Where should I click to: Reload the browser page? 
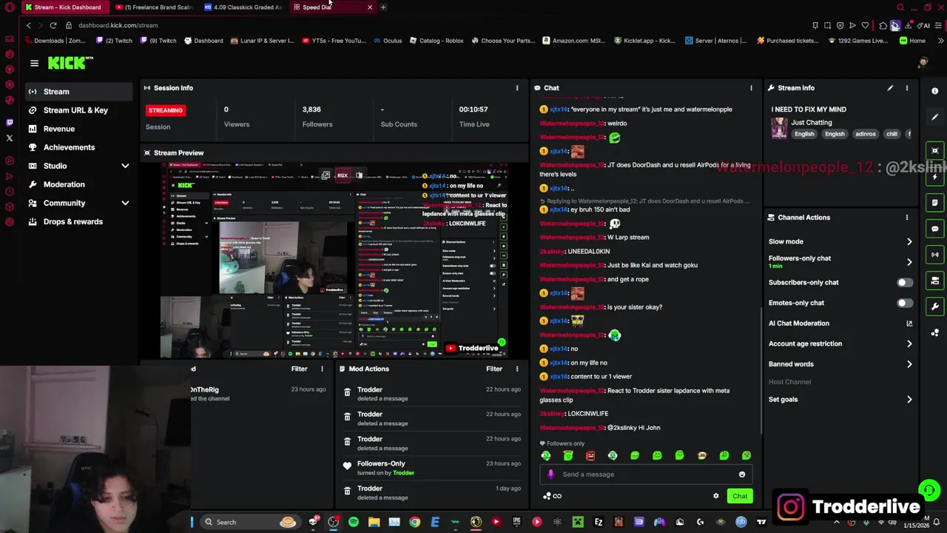point(53,25)
